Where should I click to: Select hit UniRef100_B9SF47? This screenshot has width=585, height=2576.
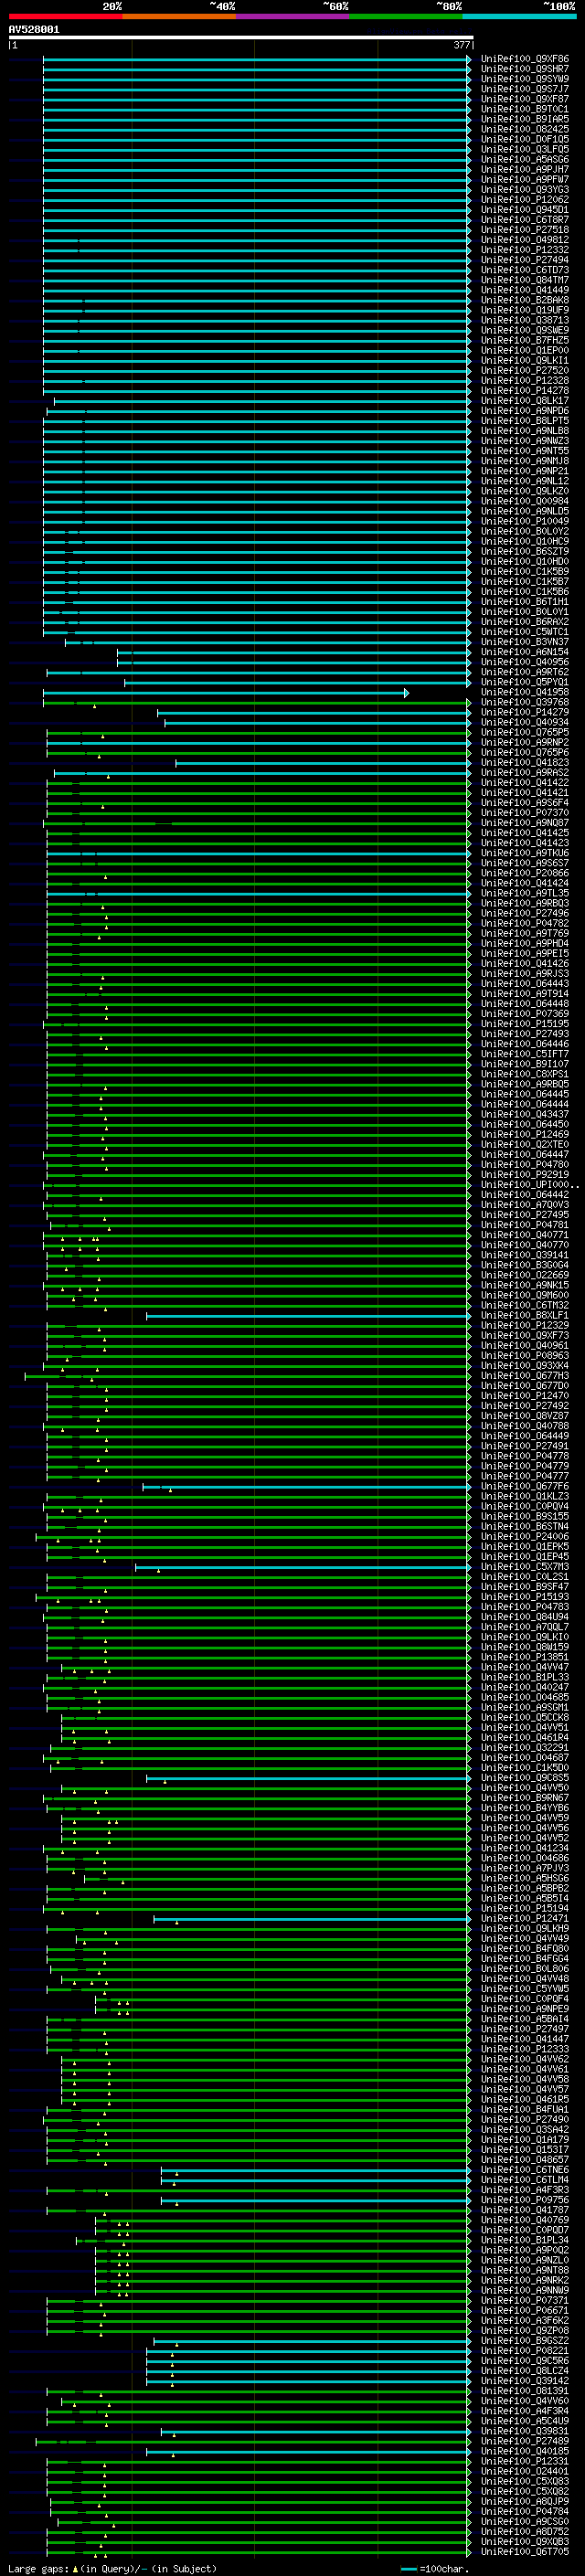524,1587
